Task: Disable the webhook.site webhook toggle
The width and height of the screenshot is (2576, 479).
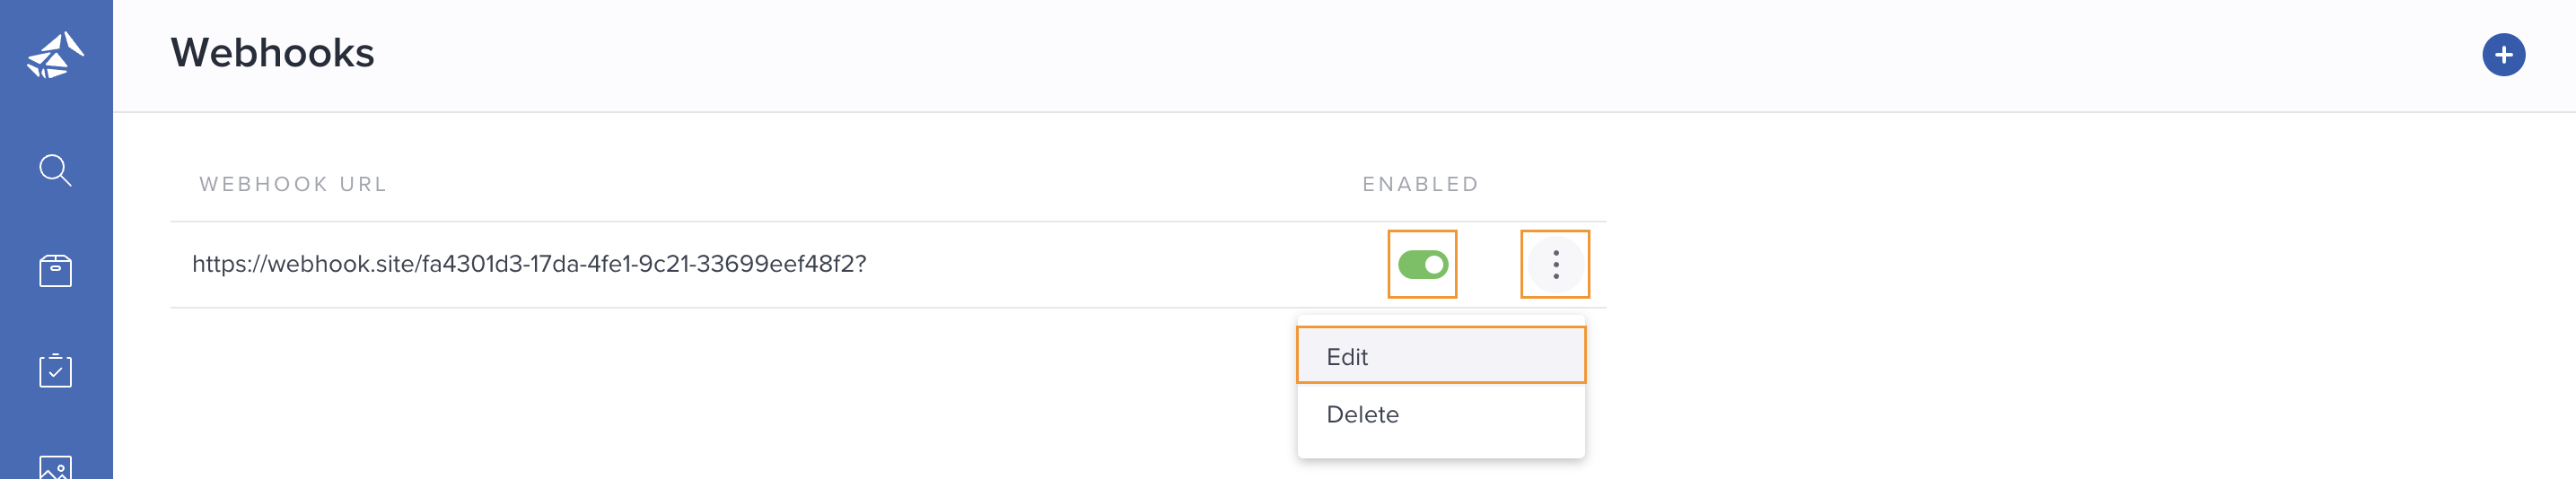Action: coord(1422,264)
